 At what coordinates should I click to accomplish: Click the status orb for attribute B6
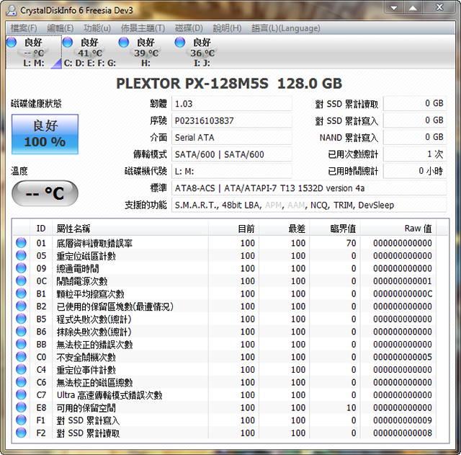tap(21, 332)
